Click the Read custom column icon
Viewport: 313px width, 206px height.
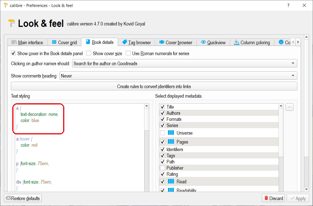coord(171,181)
